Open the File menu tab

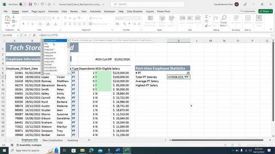6,12
